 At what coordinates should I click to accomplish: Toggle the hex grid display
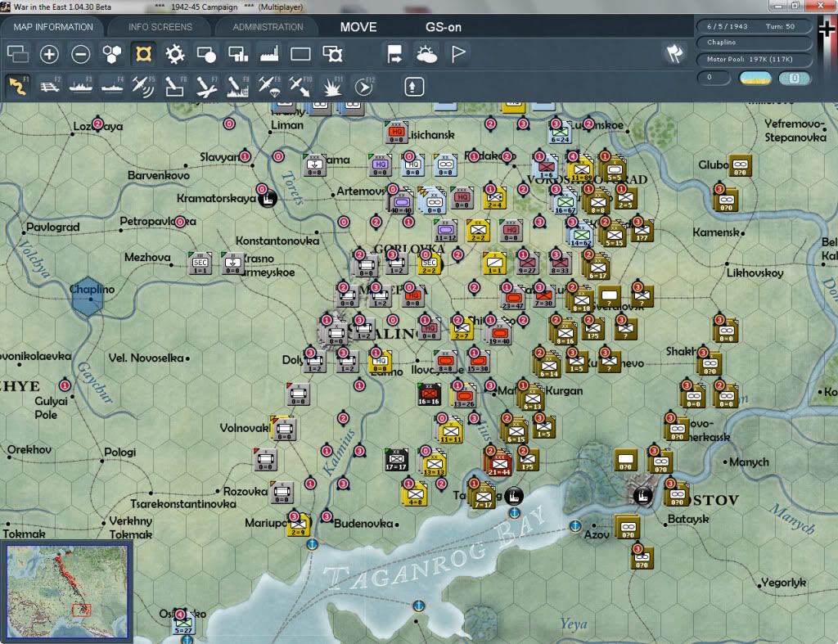(111, 54)
